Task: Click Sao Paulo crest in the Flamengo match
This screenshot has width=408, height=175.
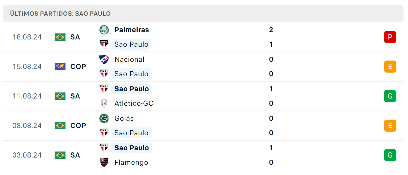Action: tap(104, 148)
